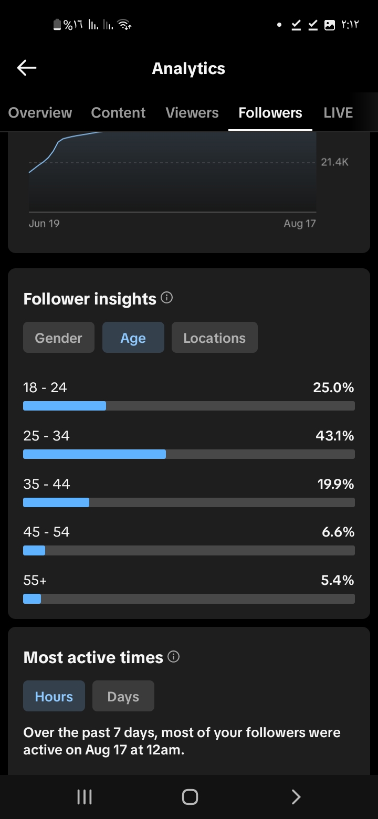Tap the Wi-Fi status icon

point(125,25)
